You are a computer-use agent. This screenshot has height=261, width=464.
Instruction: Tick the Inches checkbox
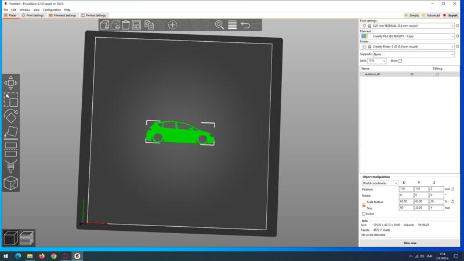(364, 213)
